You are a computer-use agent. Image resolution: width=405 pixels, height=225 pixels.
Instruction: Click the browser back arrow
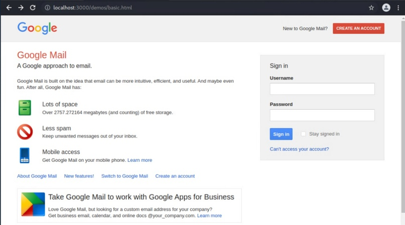(9, 8)
